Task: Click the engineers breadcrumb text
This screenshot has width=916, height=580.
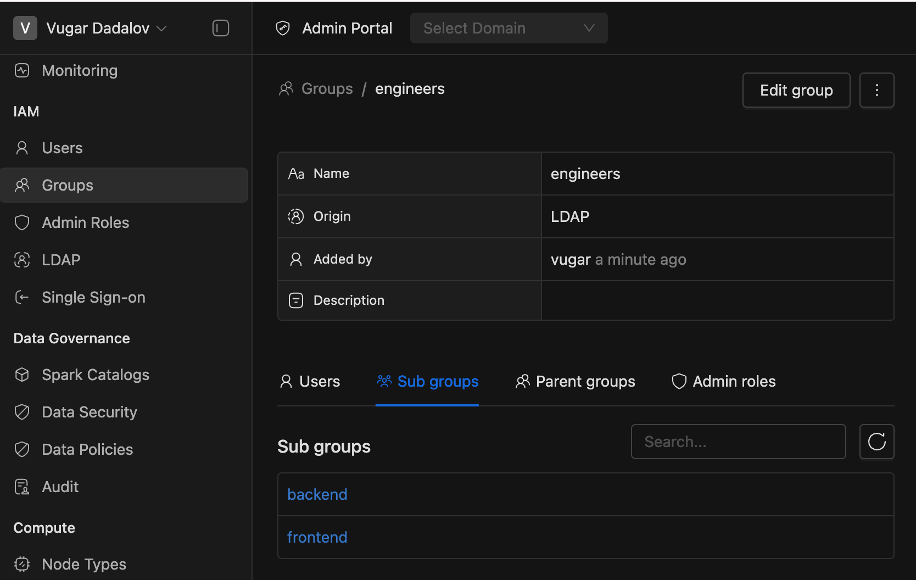Action: [410, 88]
